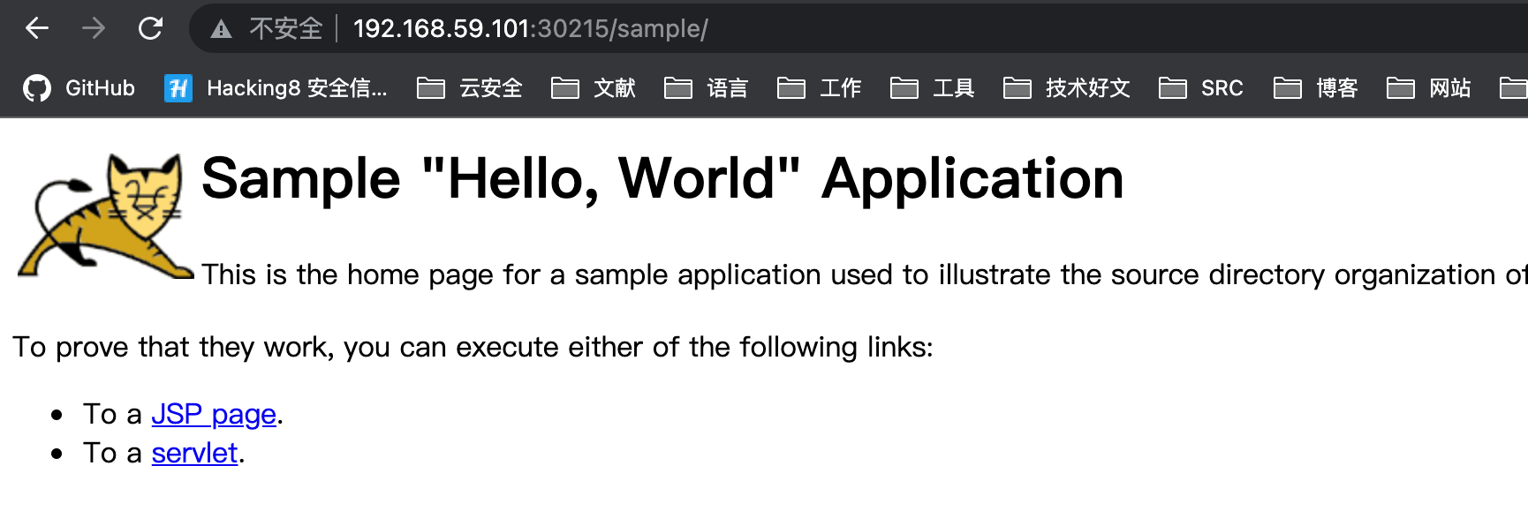Click the Tomcat cat logo image
This screenshot has height=526, width=1528.
(x=105, y=217)
